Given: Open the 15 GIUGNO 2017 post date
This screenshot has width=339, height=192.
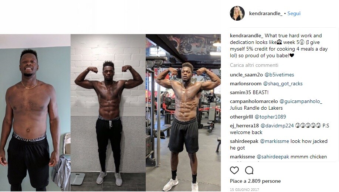Looking at the screenshot, I should pos(244,189).
